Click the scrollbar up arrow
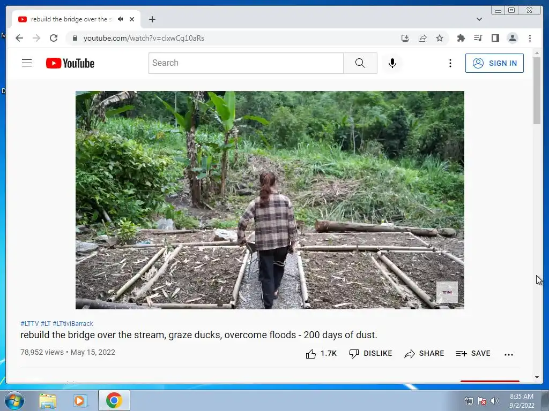Screen dimensions: 549x411 537,53
